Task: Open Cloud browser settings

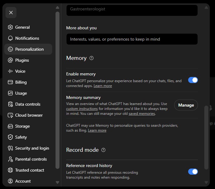Action: pyautogui.click(x=28, y=115)
